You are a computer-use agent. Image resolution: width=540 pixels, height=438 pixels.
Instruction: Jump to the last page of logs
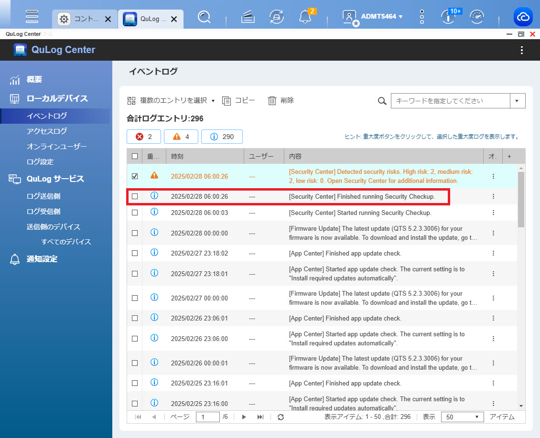pyautogui.click(x=260, y=417)
